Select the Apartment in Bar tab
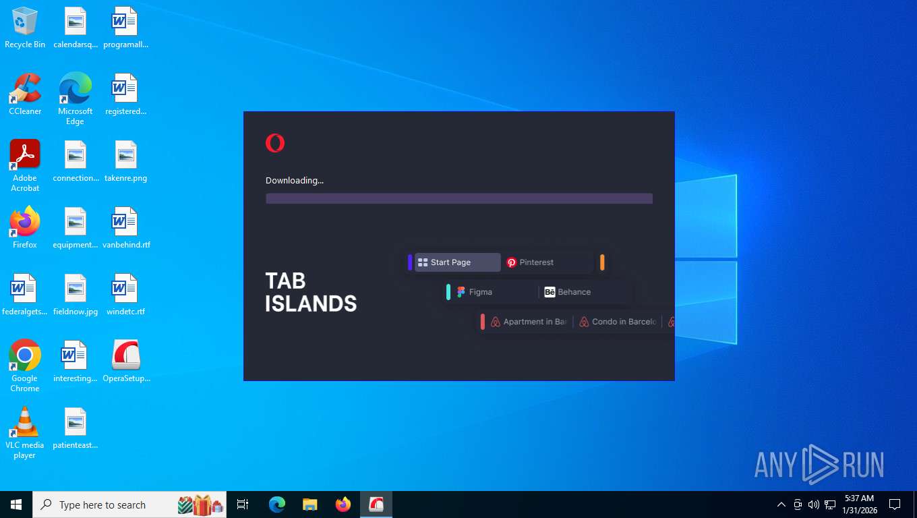The height and width of the screenshot is (518, 917). [529, 322]
